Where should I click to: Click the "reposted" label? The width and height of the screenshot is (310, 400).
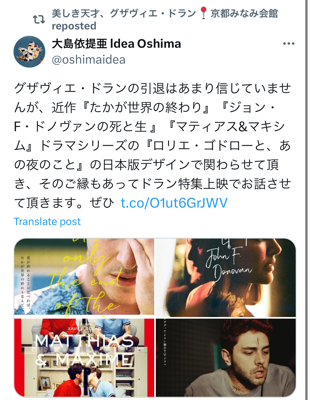pos(74,26)
